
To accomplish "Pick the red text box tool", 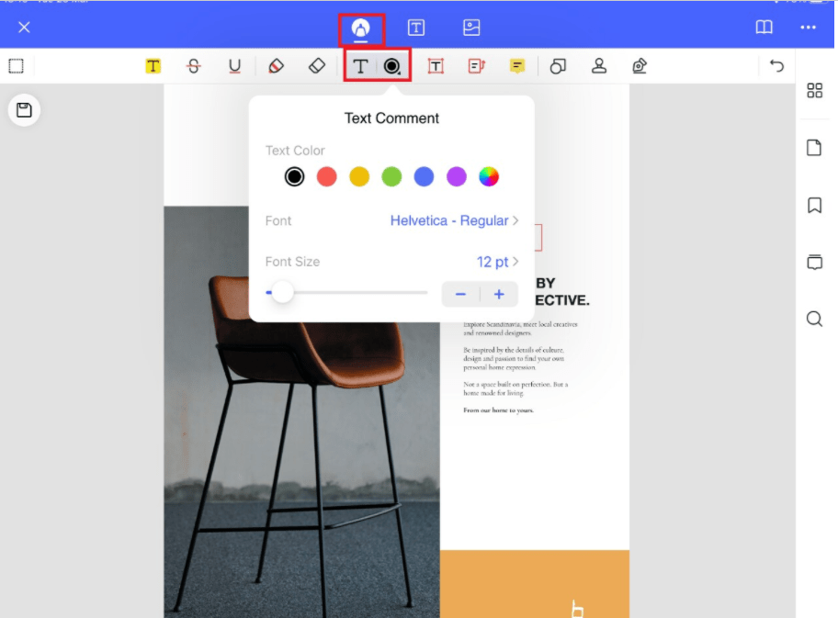I will (436, 66).
